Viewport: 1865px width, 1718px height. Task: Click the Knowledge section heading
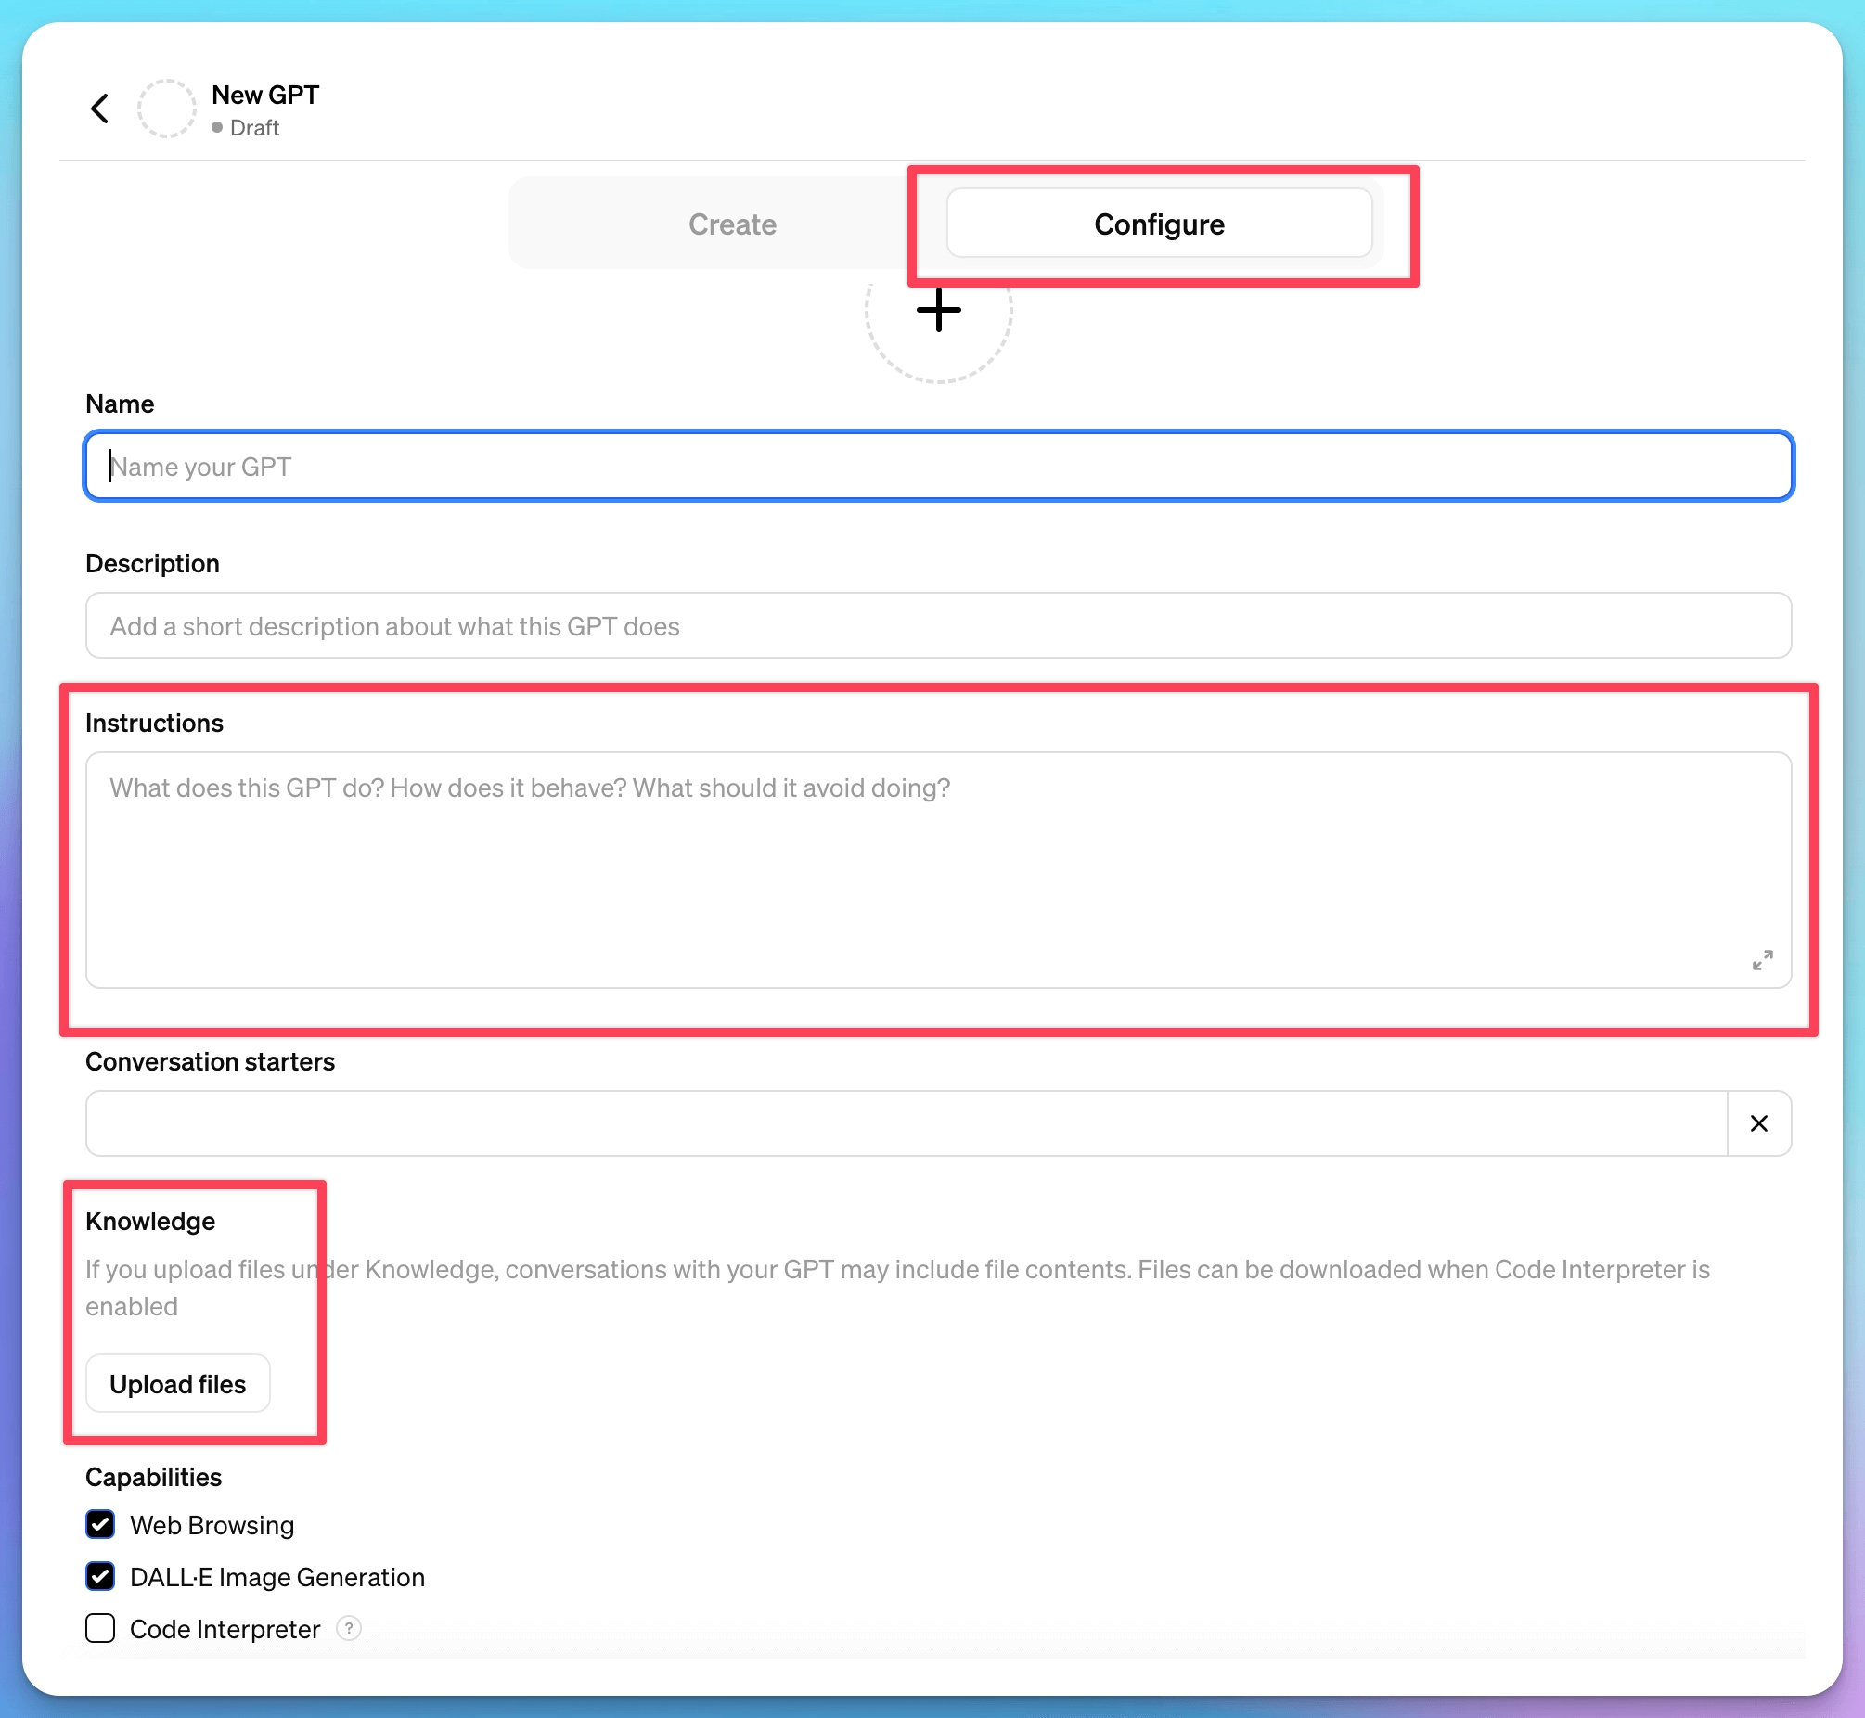(x=149, y=1221)
